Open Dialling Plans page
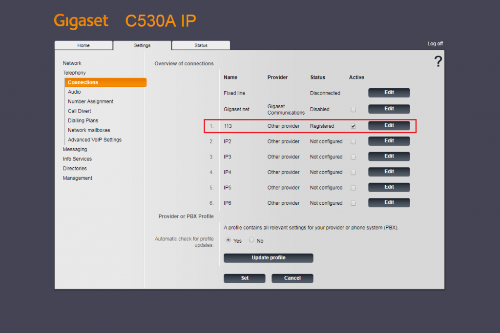Viewport: 500px width, 333px height. point(83,120)
